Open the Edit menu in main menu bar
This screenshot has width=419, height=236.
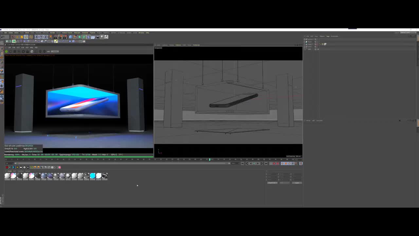click(x=6, y=33)
